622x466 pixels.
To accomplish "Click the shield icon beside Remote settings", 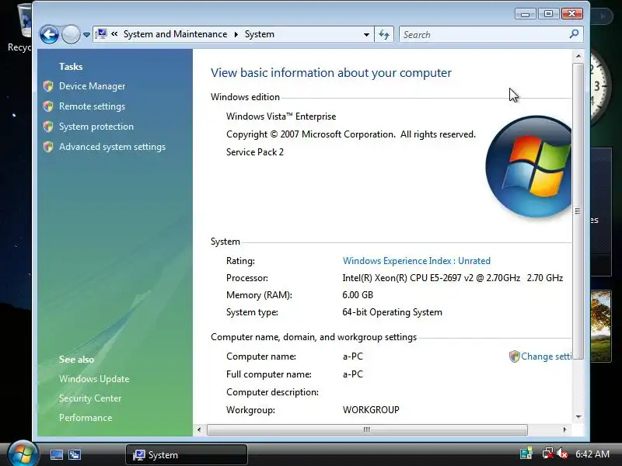I will tap(48, 106).
